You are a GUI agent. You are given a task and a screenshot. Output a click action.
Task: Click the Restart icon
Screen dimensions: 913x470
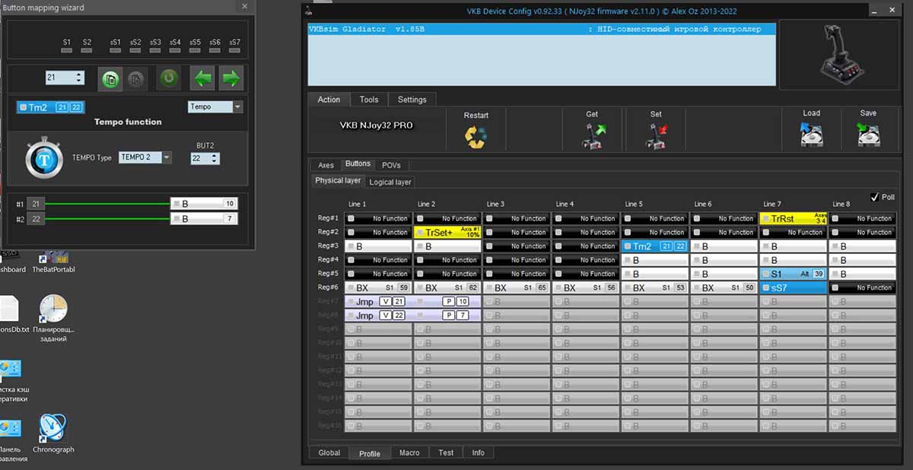tap(476, 137)
